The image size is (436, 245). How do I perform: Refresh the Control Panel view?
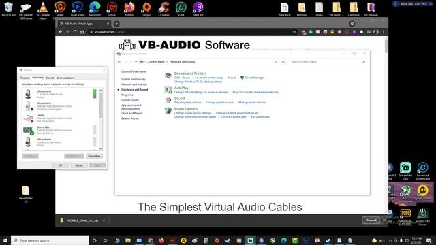(x=283, y=62)
